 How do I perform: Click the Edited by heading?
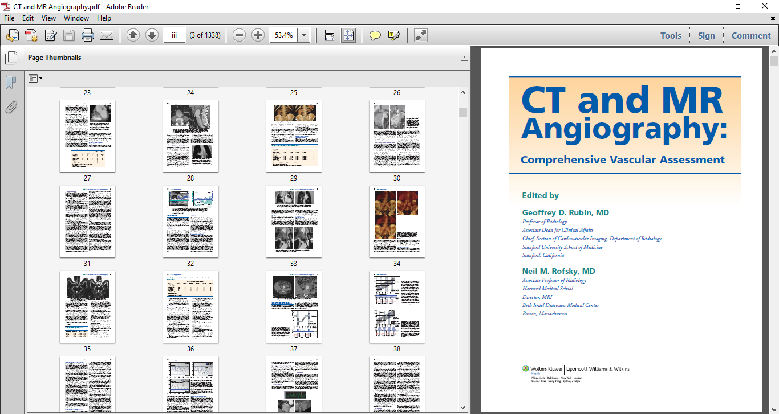tap(540, 195)
